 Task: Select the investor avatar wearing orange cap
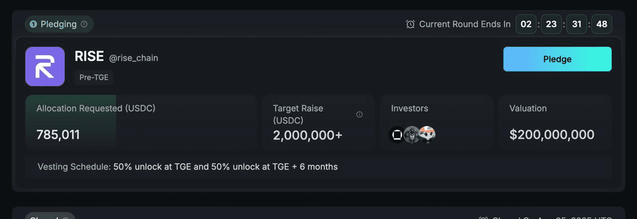(x=427, y=135)
